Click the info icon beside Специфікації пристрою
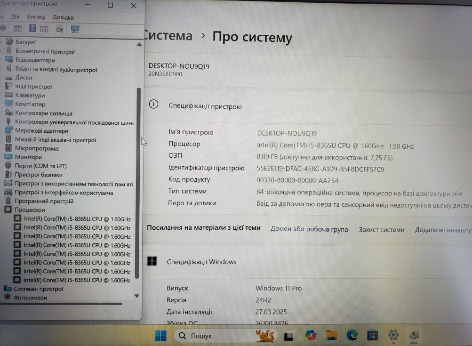The image size is (472, 346). [153, 104]
